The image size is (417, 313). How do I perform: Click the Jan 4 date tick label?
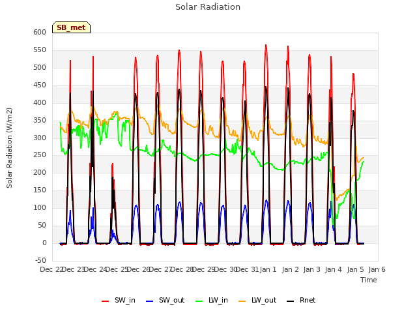tap(333, 269)
